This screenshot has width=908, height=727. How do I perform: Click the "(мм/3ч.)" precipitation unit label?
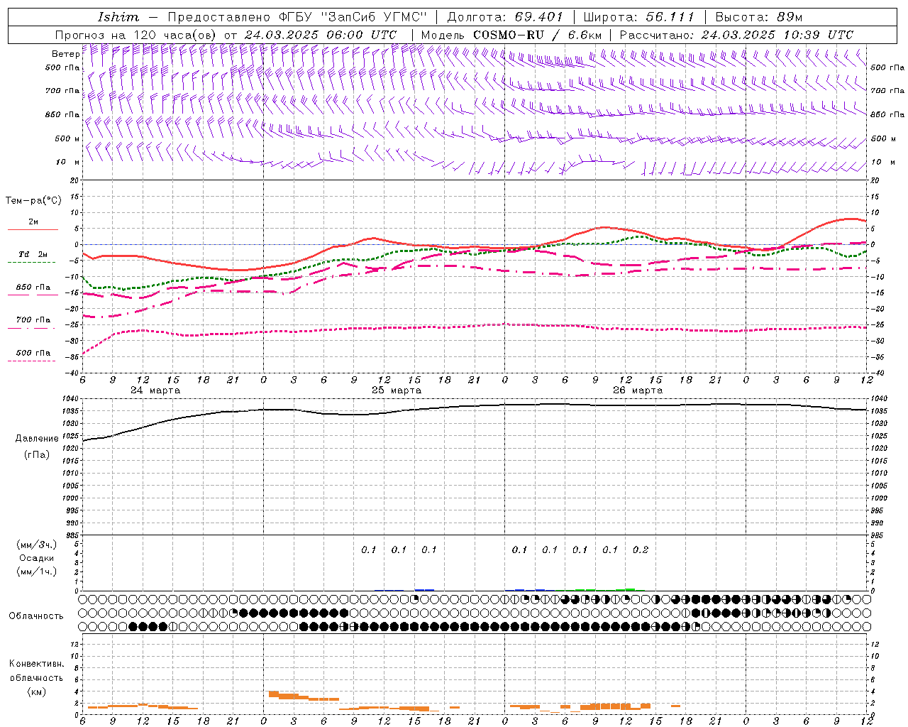pos(37,545)
